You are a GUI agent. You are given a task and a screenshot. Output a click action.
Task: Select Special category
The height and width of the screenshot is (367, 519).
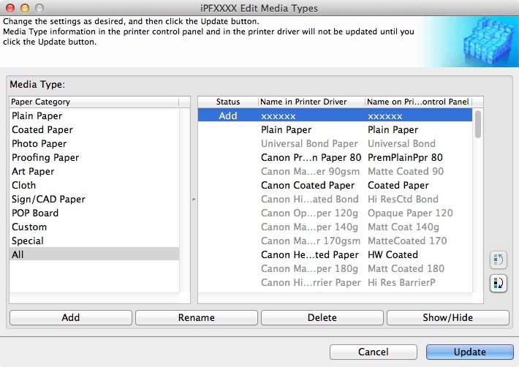94,241
